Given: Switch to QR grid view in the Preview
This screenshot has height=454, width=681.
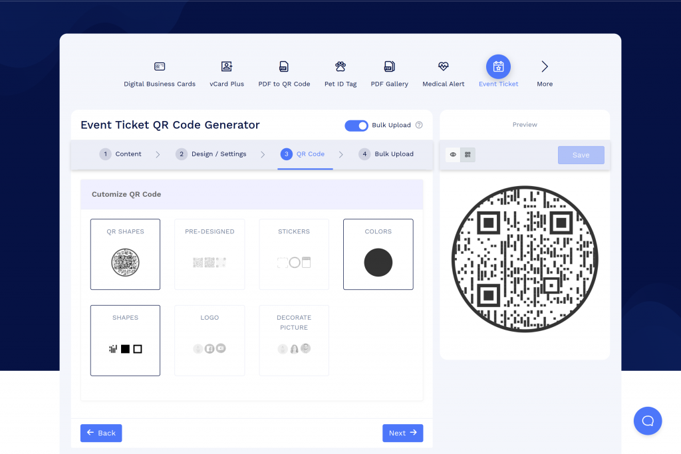Looking at the screenshot, I should point(468,154).
